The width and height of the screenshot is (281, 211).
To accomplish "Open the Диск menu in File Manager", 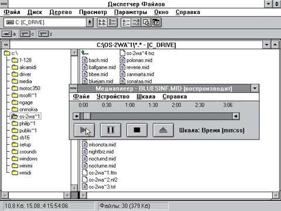I will click(x=35, y=12).
